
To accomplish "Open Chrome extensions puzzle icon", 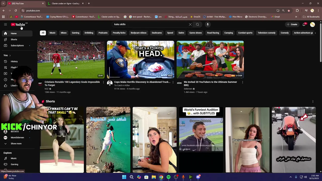I will (297, 11).
